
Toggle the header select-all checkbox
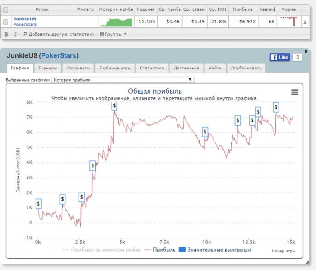[x=5, y=9]
